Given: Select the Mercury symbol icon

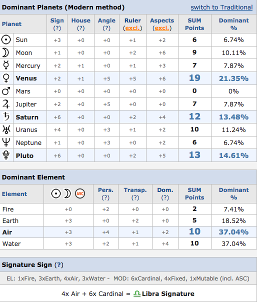Looking at the screenshot, I should click(x=6, y=64).
